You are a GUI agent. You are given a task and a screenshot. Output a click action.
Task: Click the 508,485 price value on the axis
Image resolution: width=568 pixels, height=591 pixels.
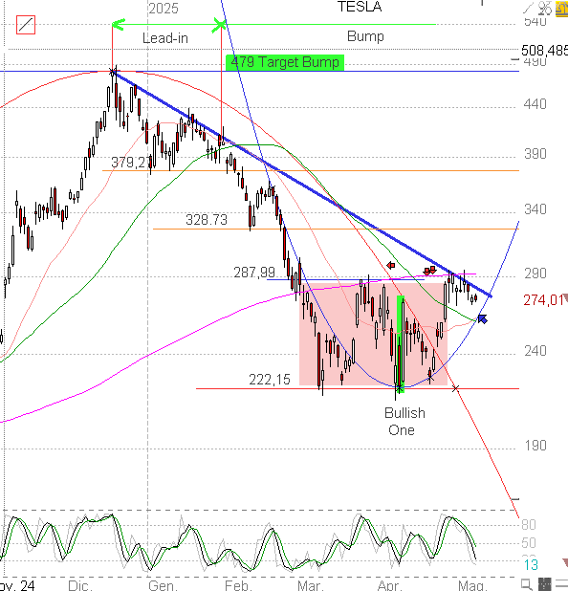coord(544,50)
